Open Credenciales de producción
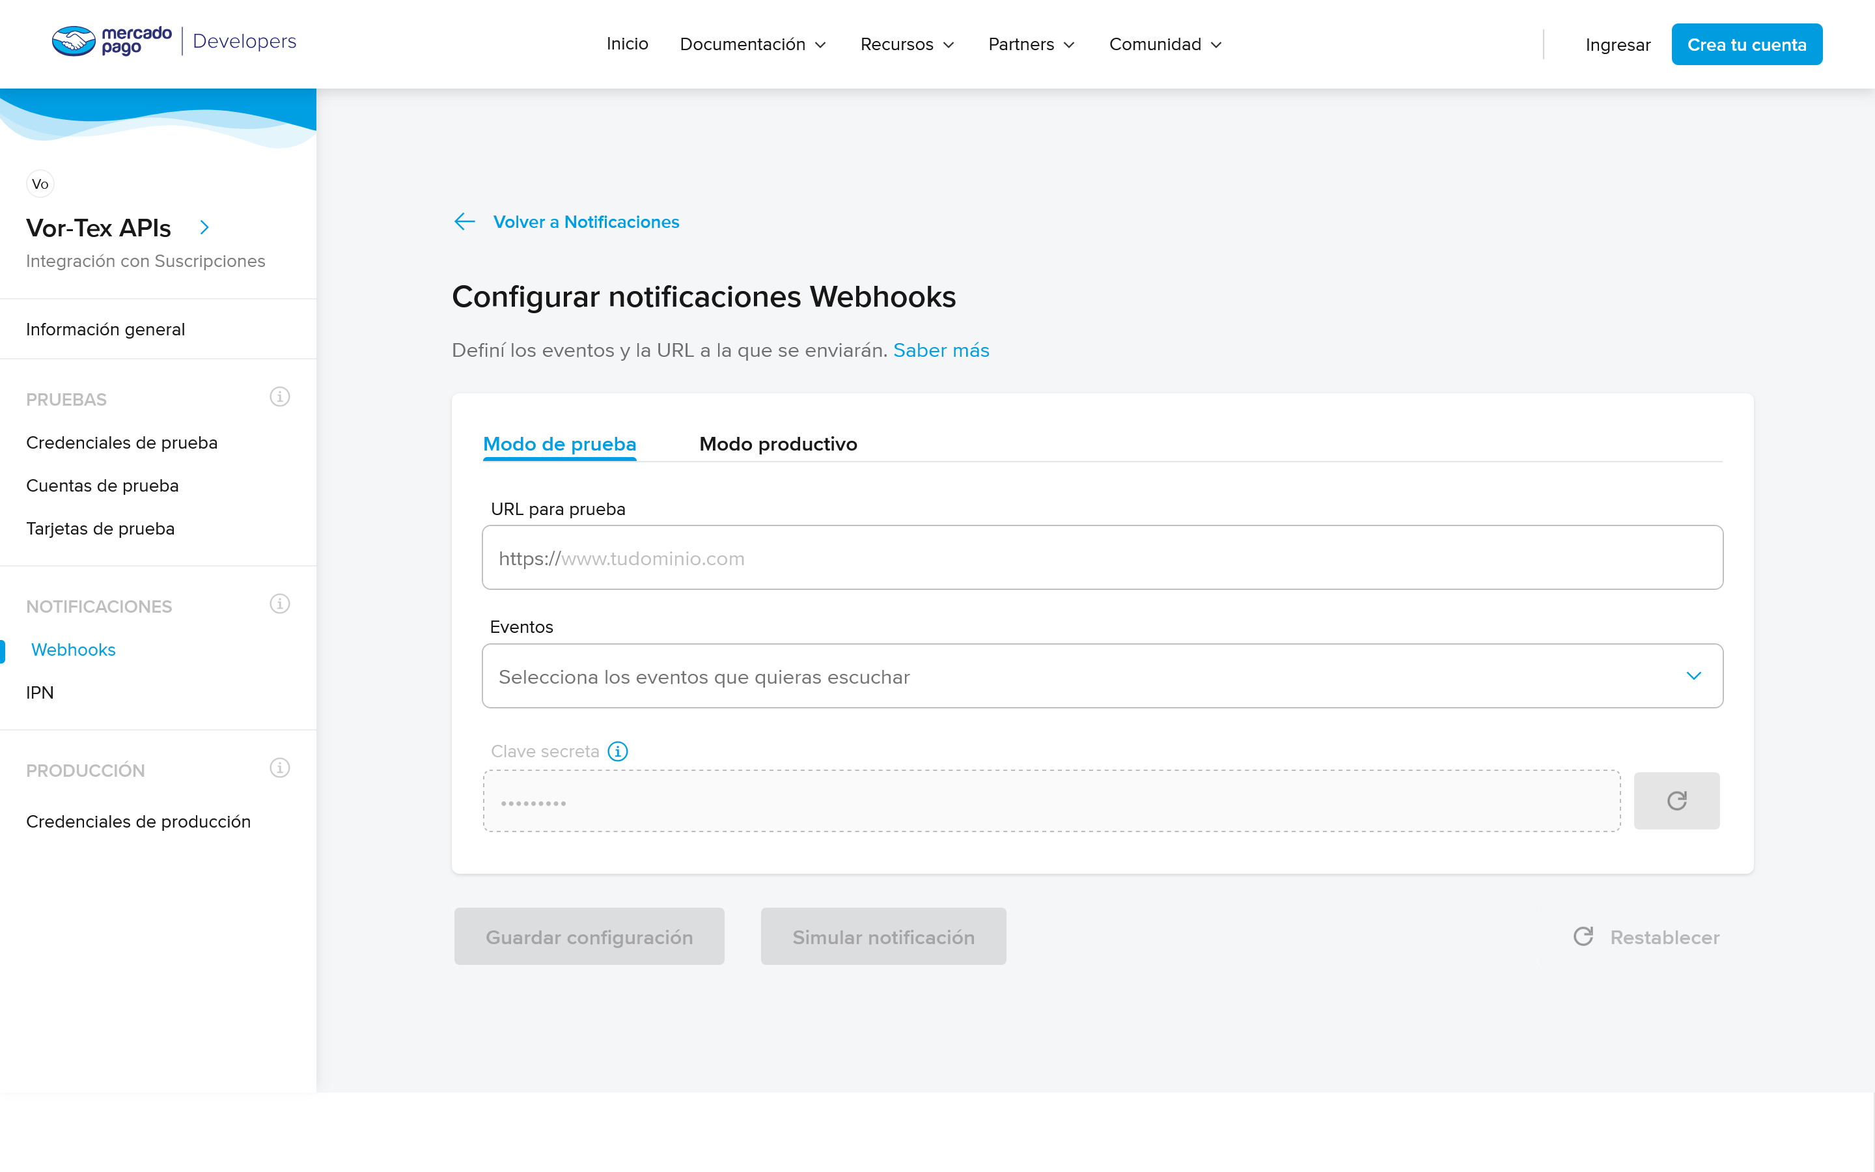 point(138,822)
